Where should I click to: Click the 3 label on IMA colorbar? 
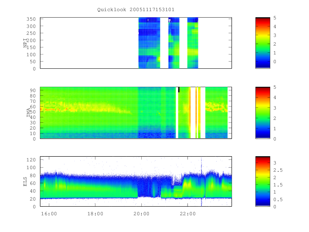click(274, 108)
